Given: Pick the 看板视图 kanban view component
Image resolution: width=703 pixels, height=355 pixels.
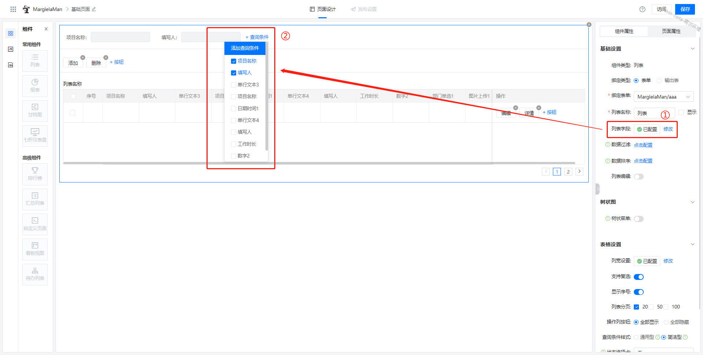Looking at the screenshot, I should point(35,249).
